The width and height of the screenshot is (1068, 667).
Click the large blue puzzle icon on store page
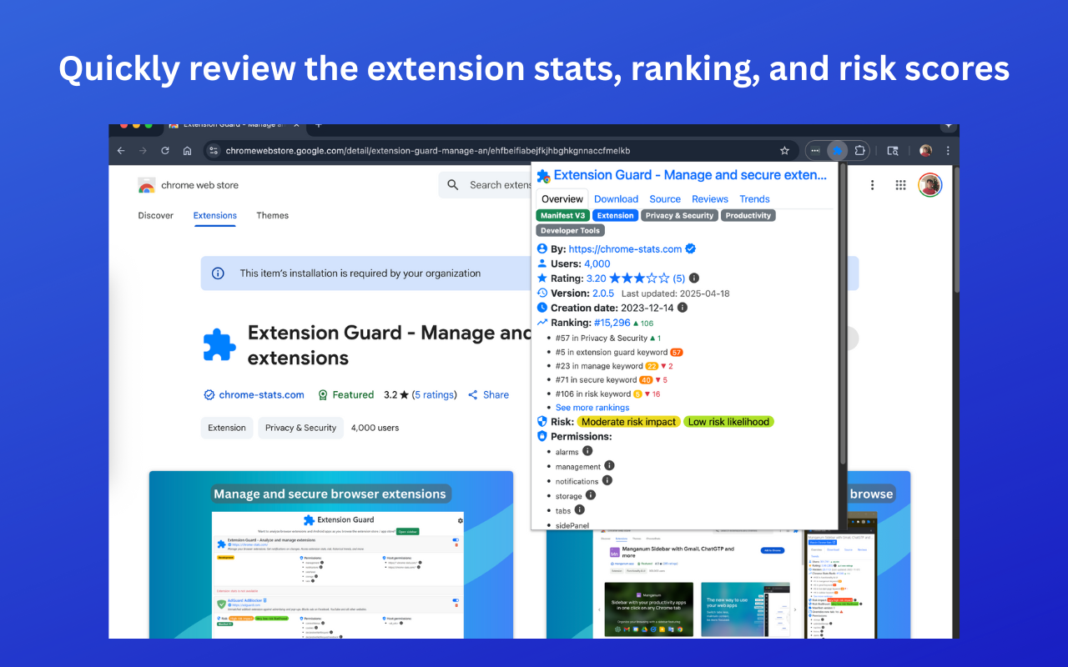coord(219,344)
